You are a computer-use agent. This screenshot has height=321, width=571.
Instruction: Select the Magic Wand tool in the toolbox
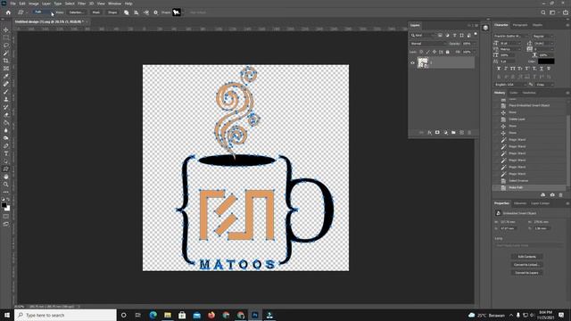[6, 53]
